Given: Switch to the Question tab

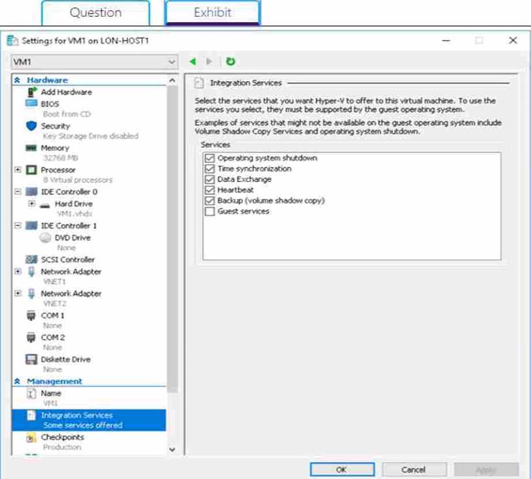Looking at the screenshot, I should click(x=95, y=12).
